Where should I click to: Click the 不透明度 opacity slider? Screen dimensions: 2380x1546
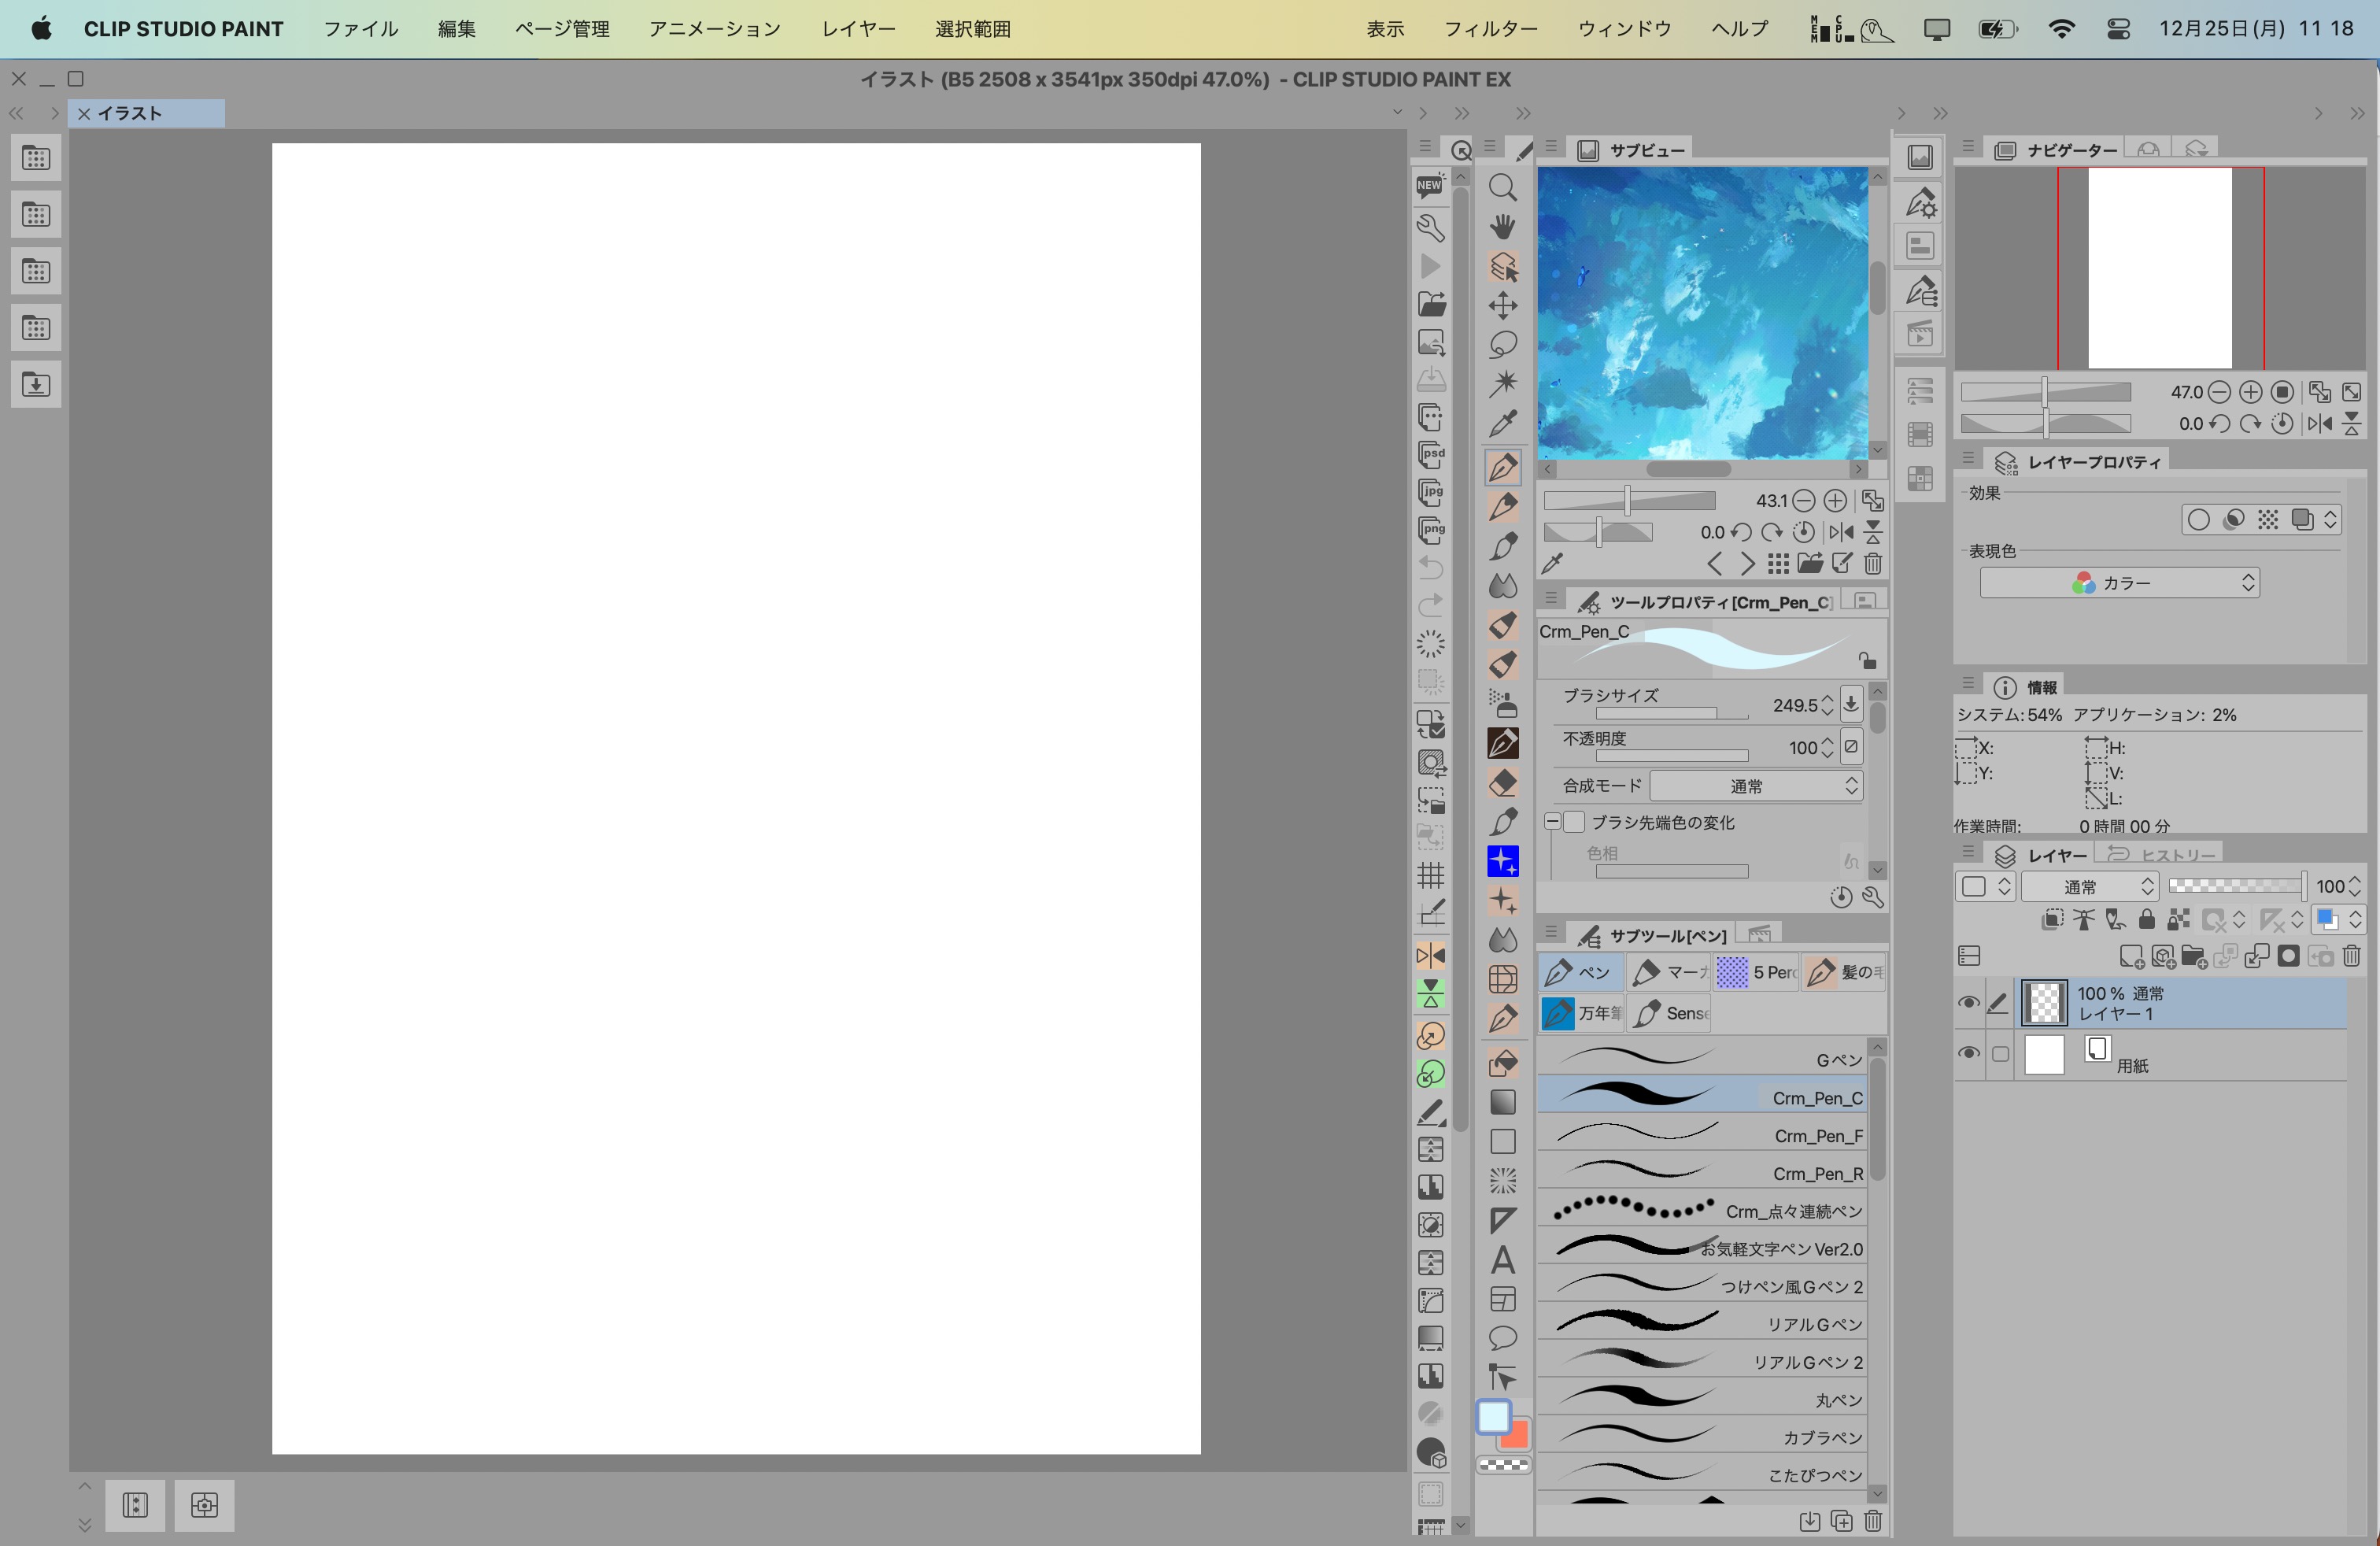pyautogui.click(x=1671, y=756)
